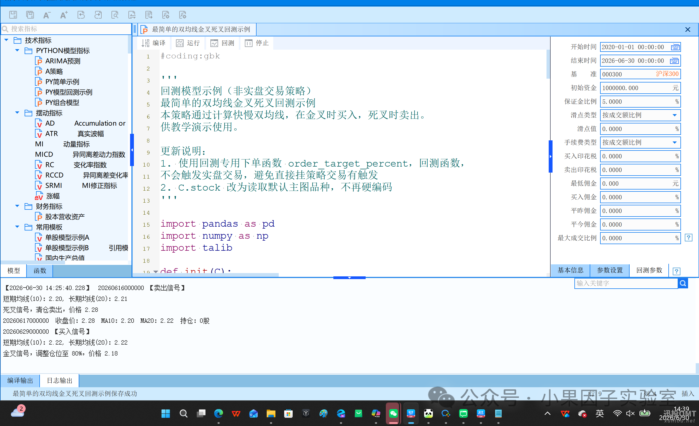Click the code editor vertical scrollbar
The width and height of the screenshot is (699, 426).
click(548, 64)
